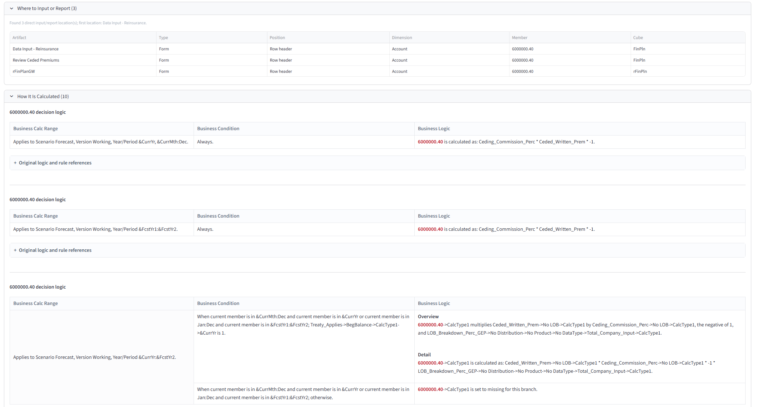This screenshot has width=757, height=407.
Task: Click the rFinPln cube cell
Action: tap(640, 71)
